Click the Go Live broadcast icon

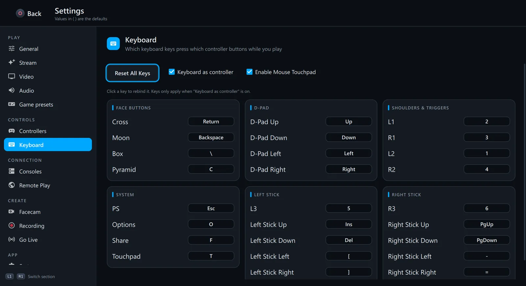point(12,239)
